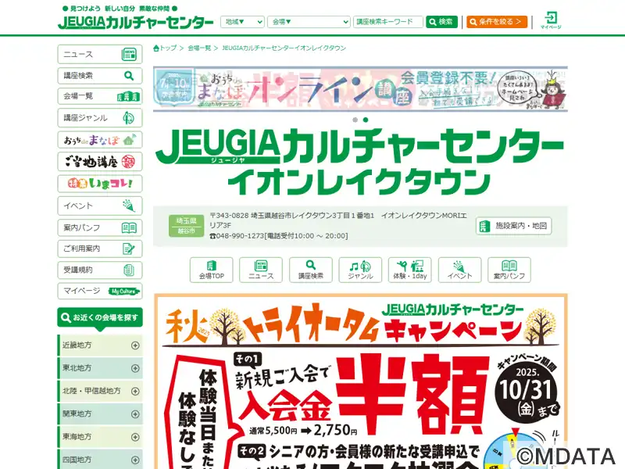
Task: Open the おうちdeまなぼ sidebar banner
Action: (x=100, y=140)
